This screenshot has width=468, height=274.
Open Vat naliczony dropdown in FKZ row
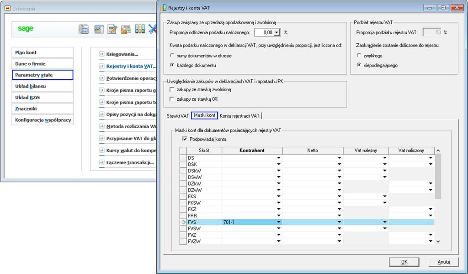coord(431,209)
